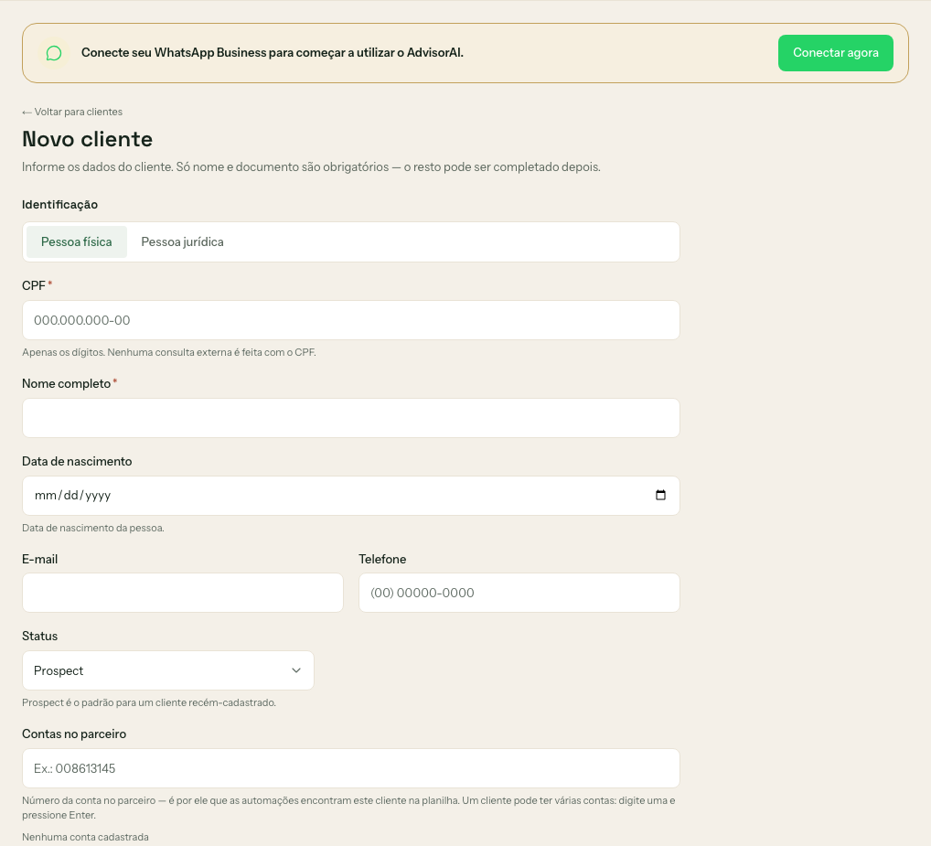Switch to Pessoa jurídica tab
This screenshot has height=846, width=931.
pos(182,241)
